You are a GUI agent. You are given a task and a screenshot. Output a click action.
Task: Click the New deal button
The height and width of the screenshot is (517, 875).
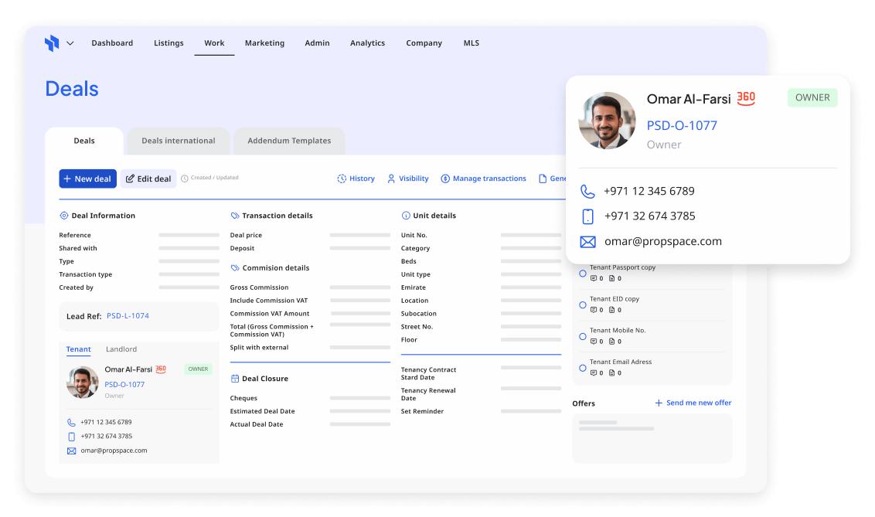[87, 179]
